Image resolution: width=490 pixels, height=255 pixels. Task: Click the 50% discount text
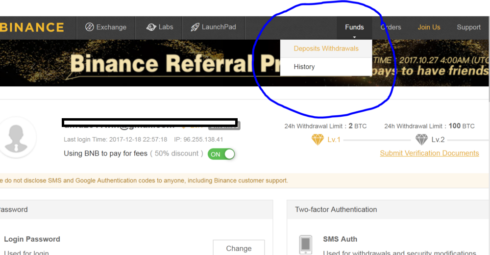(176, 153)
